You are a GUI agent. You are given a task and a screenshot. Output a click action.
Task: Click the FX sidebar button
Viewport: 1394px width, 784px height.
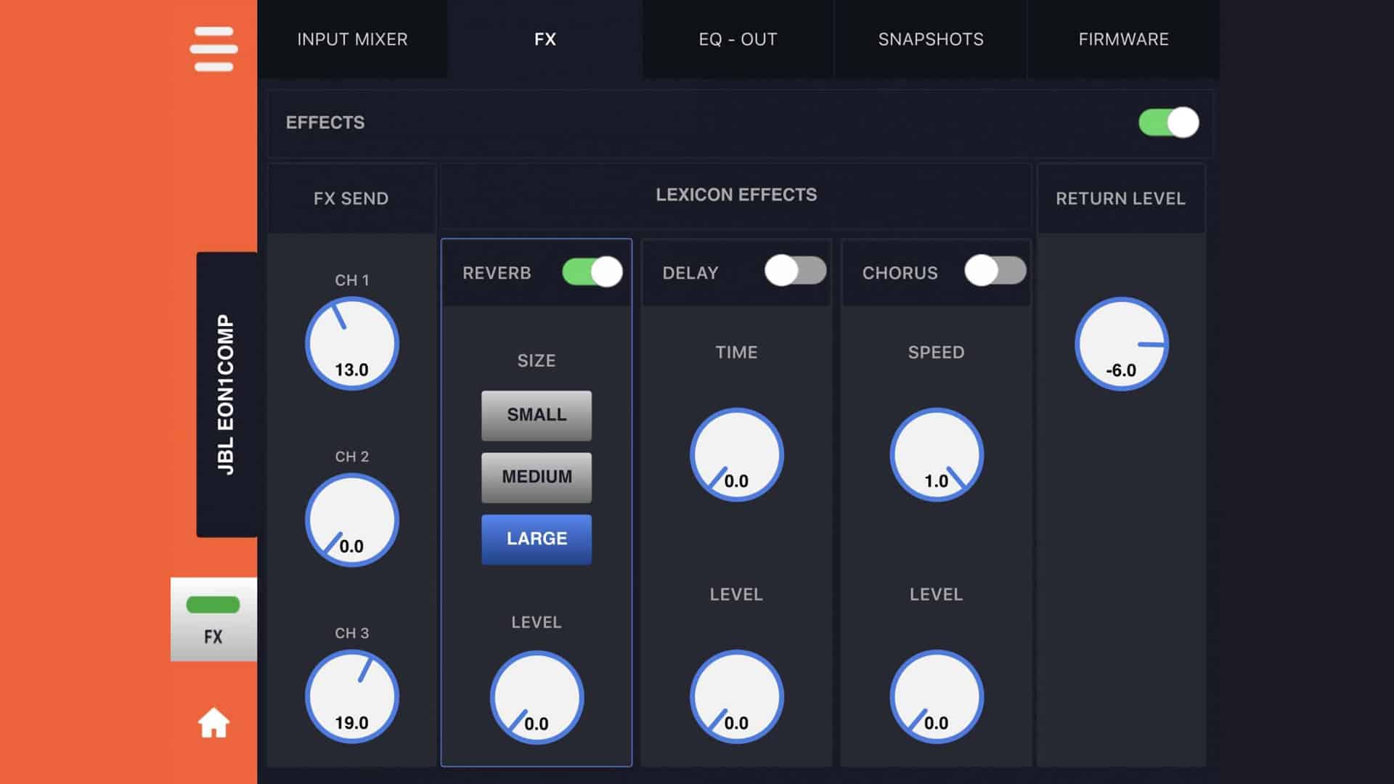[213, 619]
